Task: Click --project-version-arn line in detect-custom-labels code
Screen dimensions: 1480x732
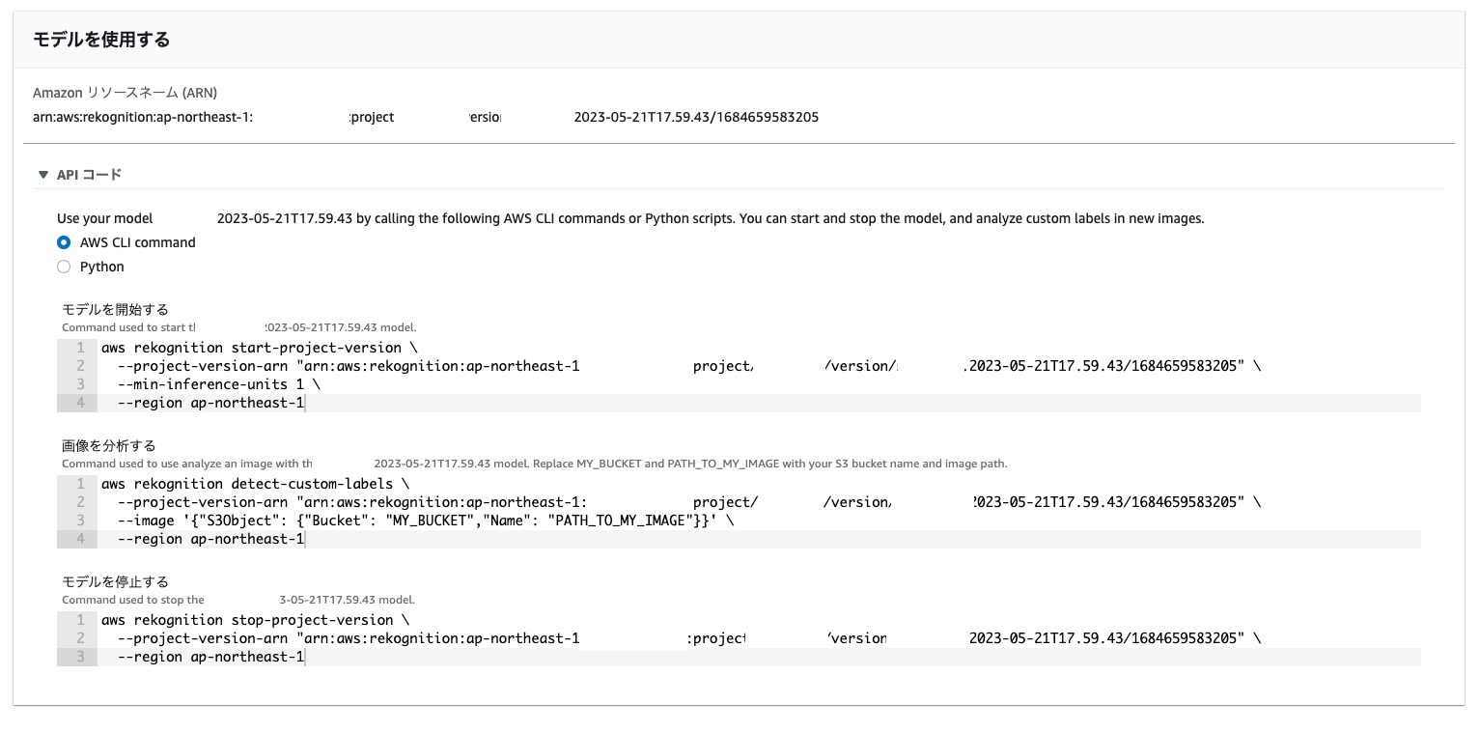Action: click(x=688, y=502)
